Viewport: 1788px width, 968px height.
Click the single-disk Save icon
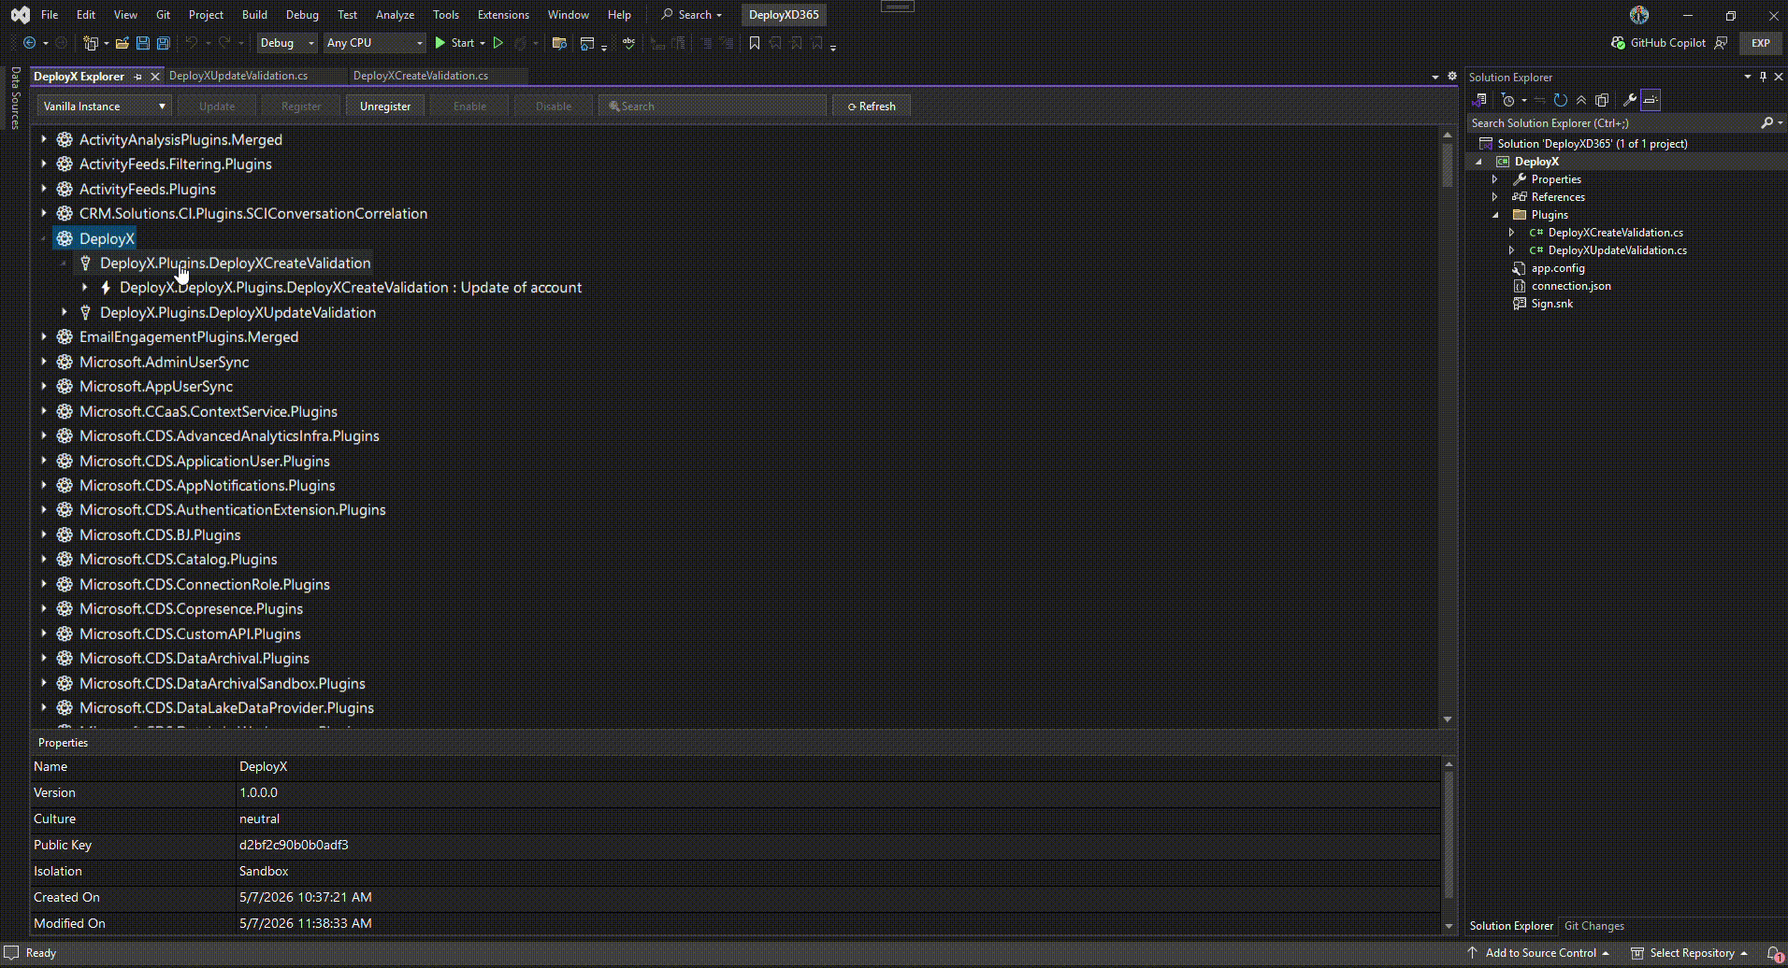pyautogui.click(x=143, y=43)
